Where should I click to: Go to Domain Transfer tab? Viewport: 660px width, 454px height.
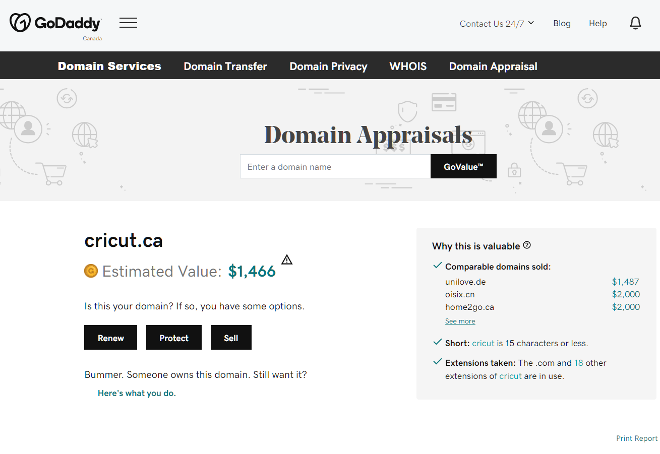pyautogui.click(x=225, y=67)
